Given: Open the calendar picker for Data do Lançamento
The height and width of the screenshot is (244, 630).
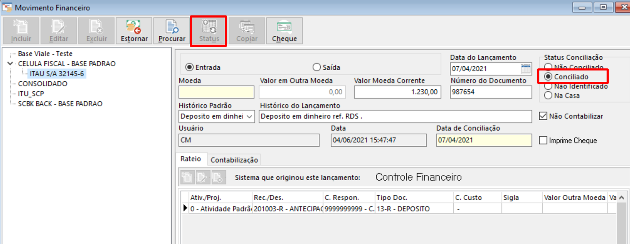Looking at the screenshot, I should [x=525, y=69].
